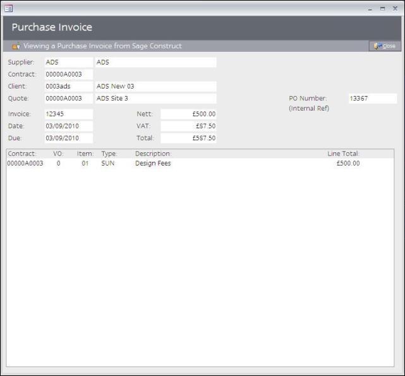The image size is (405, 376).
Task: Click the Due date field
Action: click(68, 138)
